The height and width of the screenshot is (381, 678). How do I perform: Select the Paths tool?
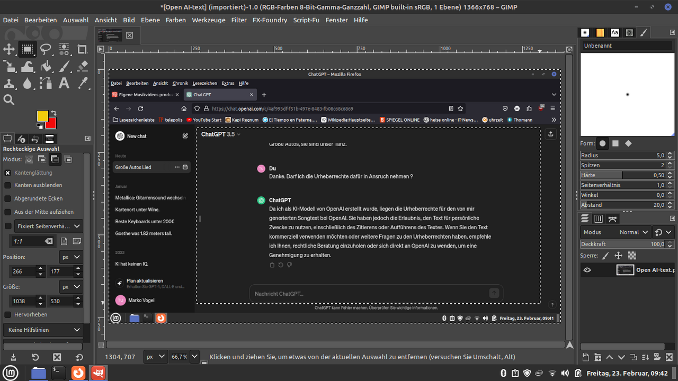point(46,83)
